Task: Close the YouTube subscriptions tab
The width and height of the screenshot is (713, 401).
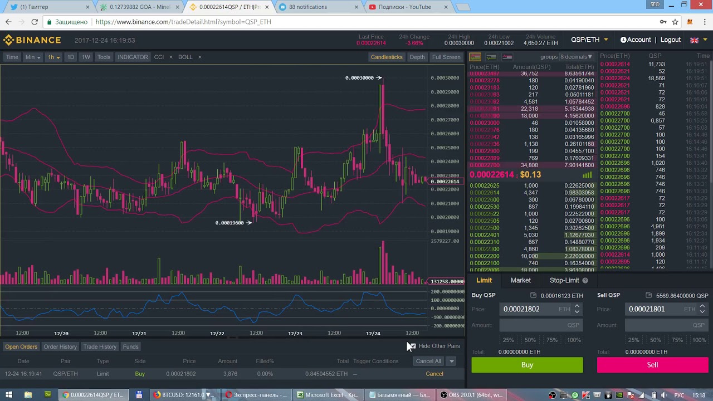Action: (x=446, y=7)
